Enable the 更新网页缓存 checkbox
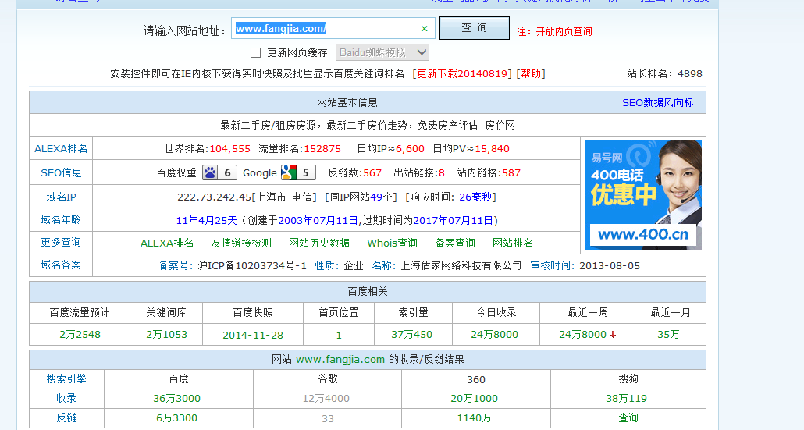 255,52
